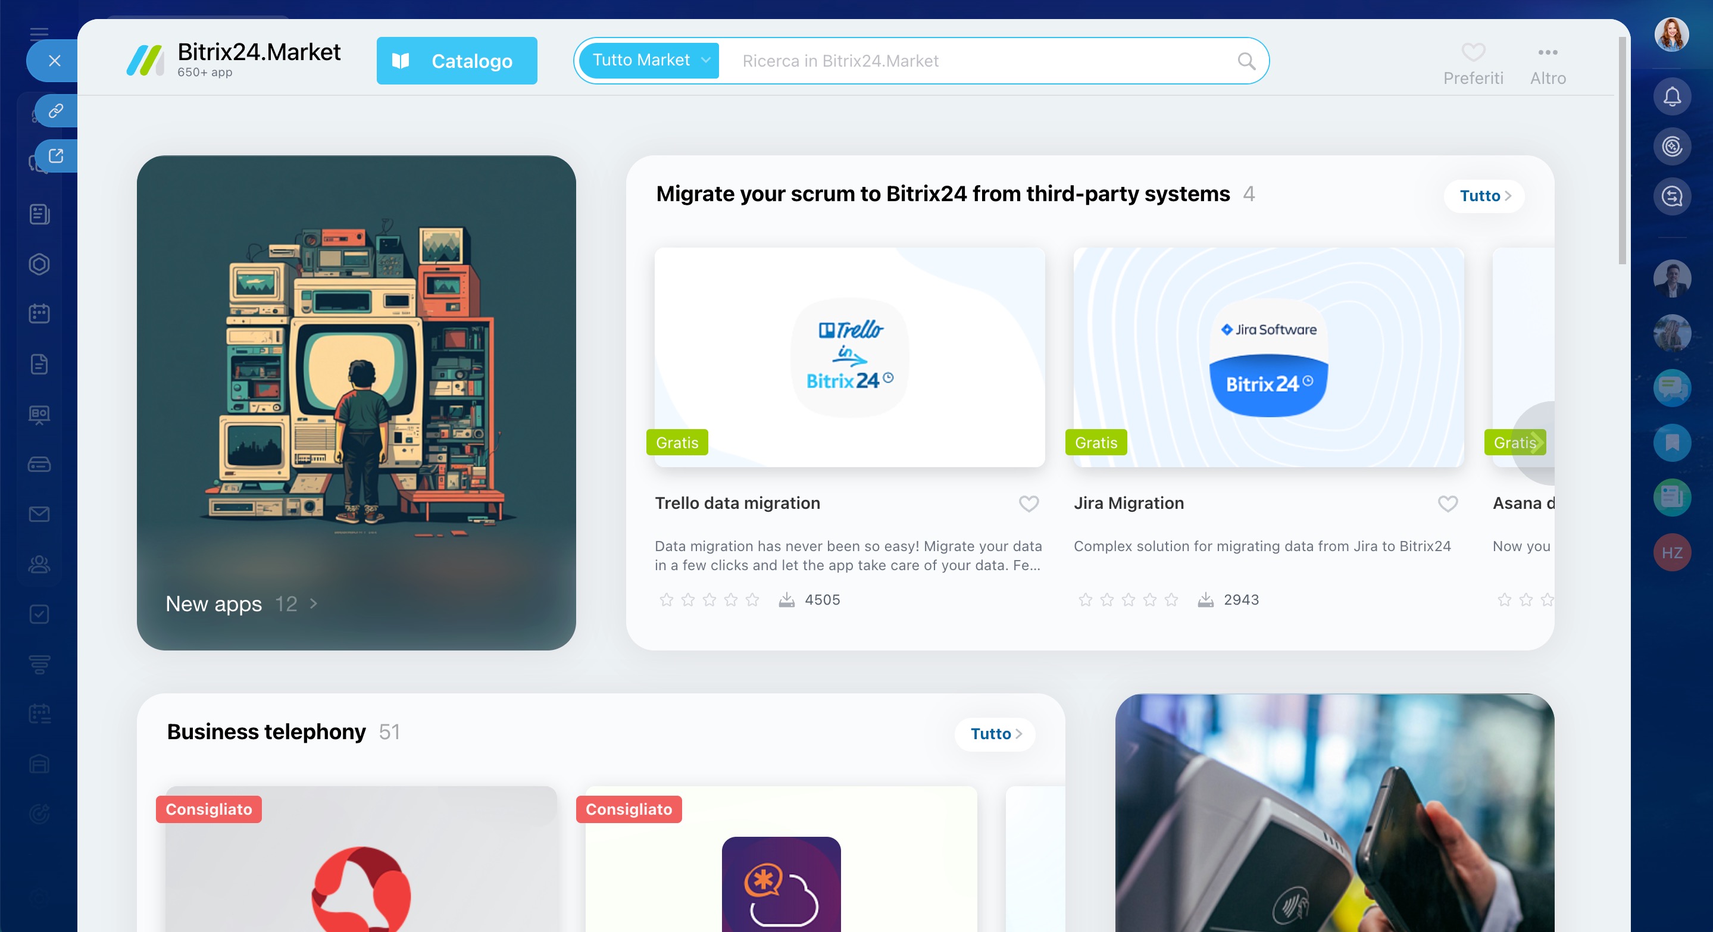
Task: Show next apps in migration carousel
Action: [1535, 443]
